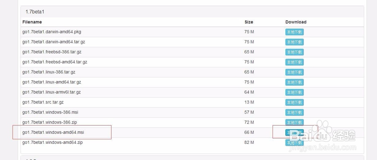Image resolution: width=377 pixels, height=160 pixels.
Task: Download windows-amd64.zip using 本地下载
Action: (294, 143)
